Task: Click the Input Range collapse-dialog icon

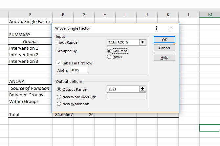Action: coord(143,42)
